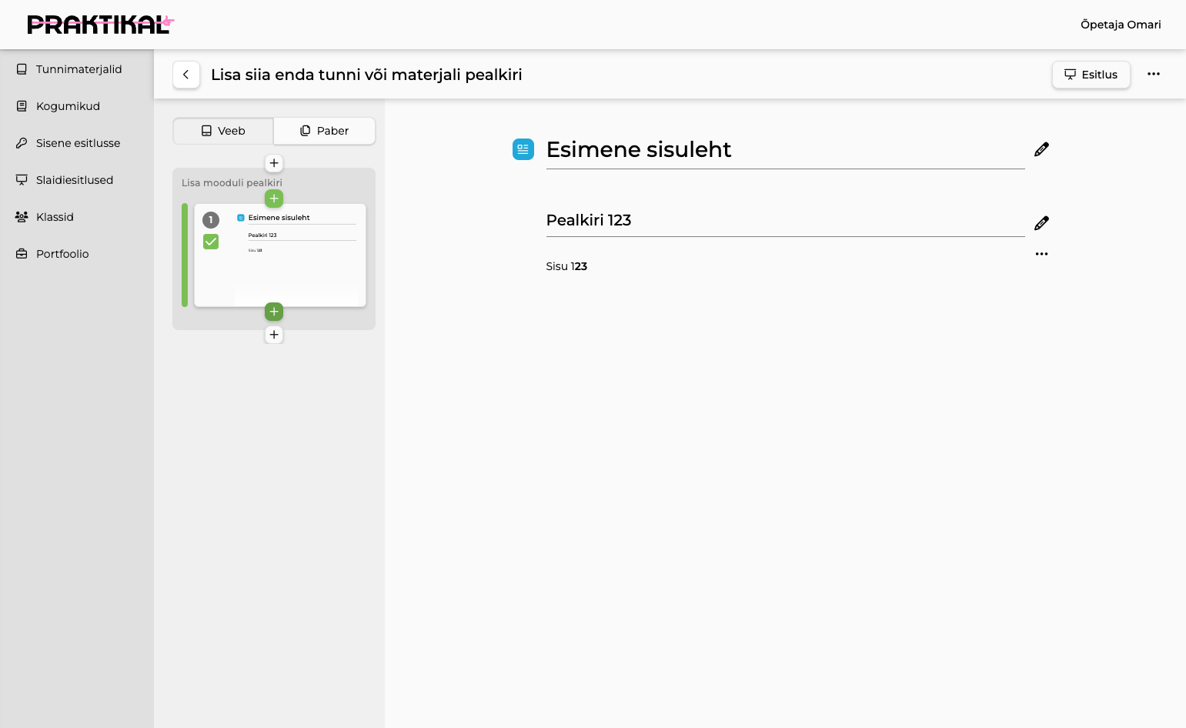
Task: Add a module below with the white plus
Action: [x=274, y=335]
